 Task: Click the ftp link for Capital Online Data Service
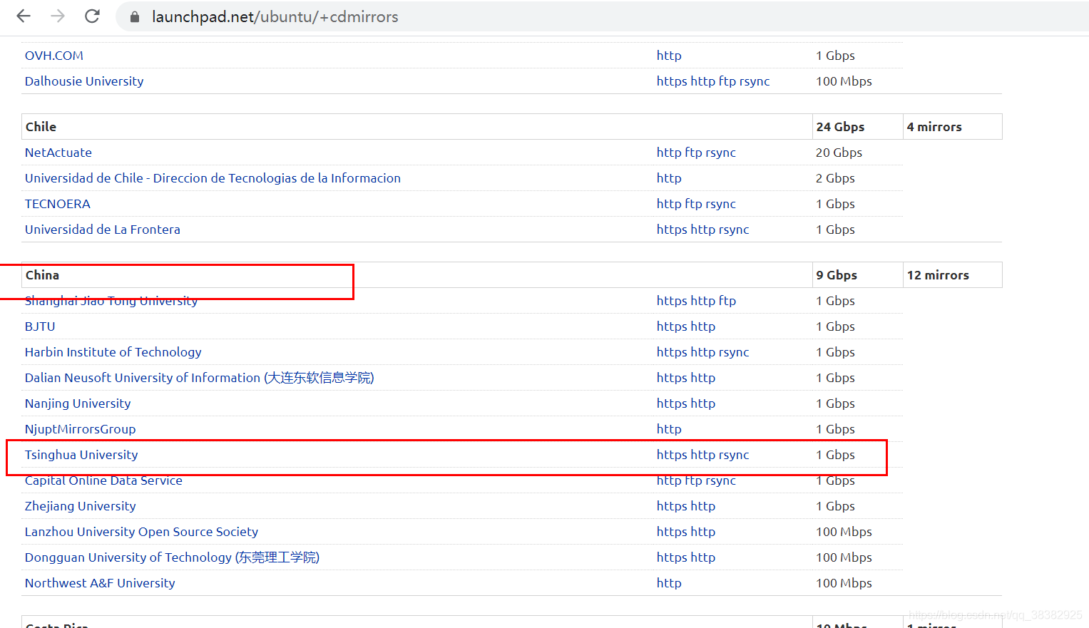[x=693, y=480]
